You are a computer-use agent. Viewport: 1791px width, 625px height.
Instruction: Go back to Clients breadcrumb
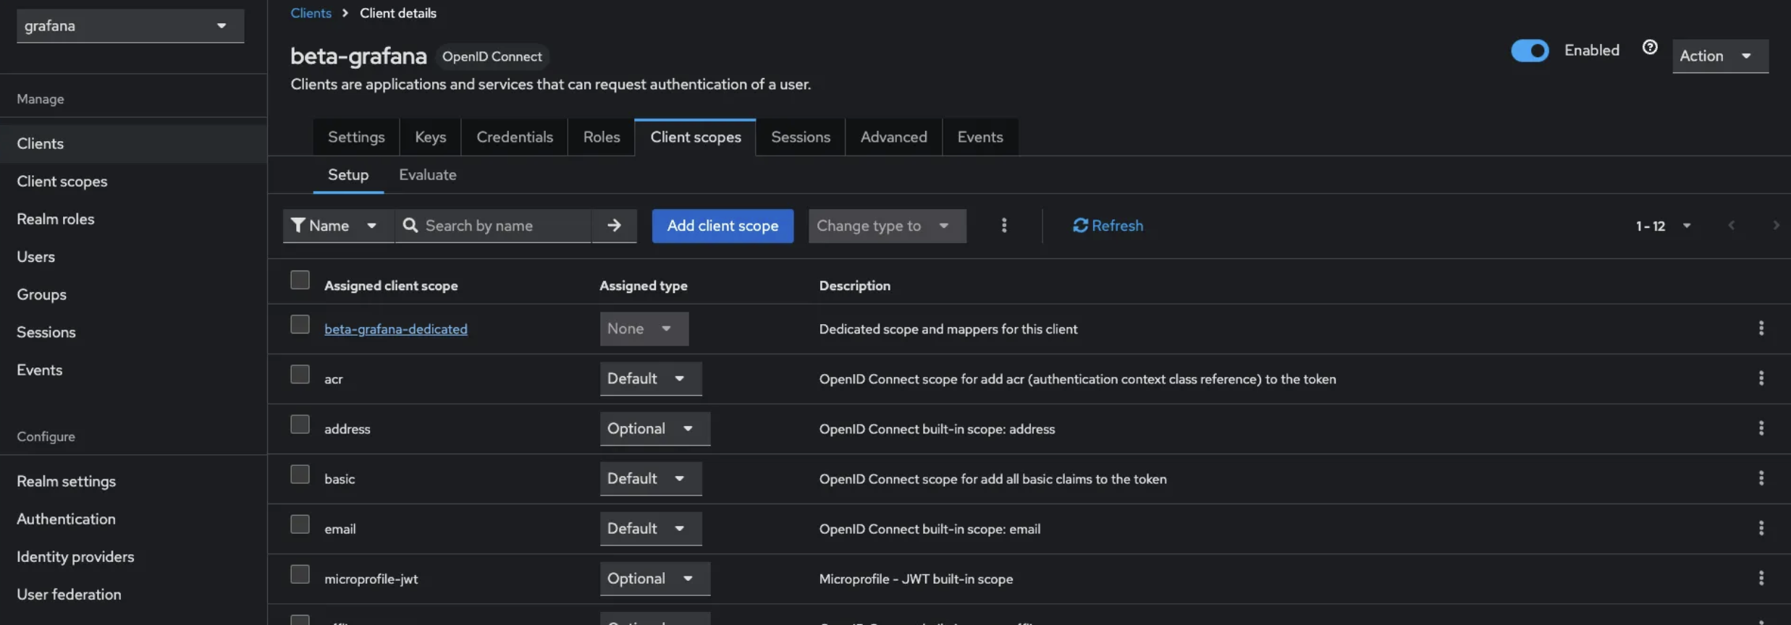click(311, 13)
